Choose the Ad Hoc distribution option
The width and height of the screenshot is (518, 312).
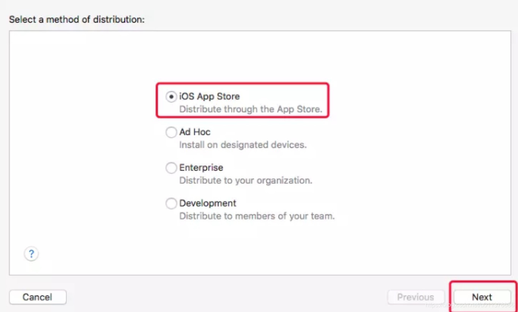171,132
